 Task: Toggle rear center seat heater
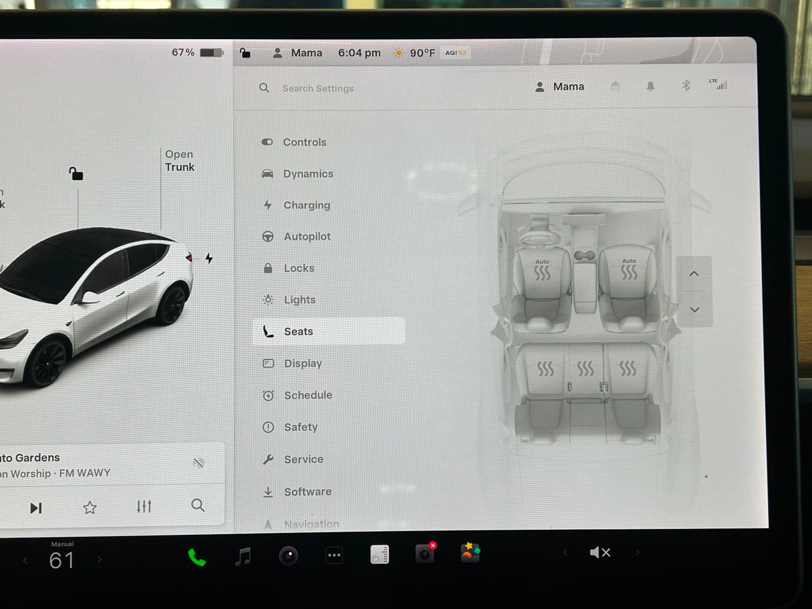tap(585, 368)
